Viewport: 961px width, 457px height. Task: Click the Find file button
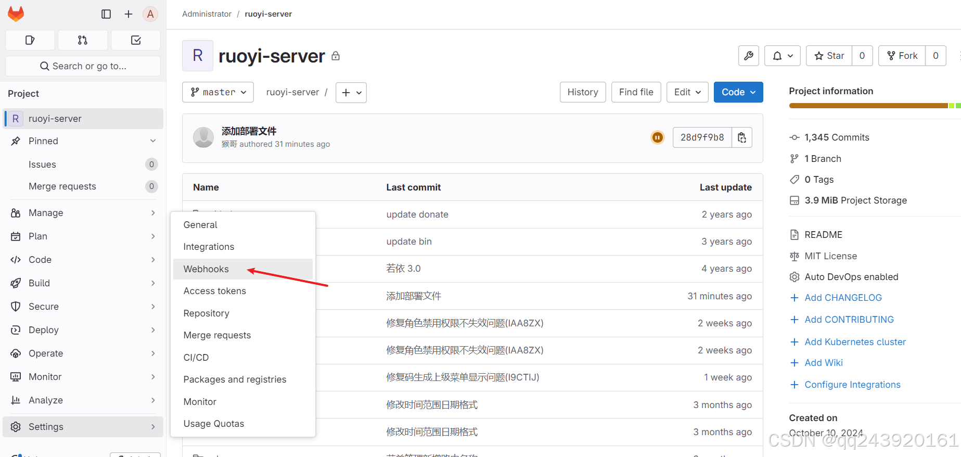(x=636, y=92)
